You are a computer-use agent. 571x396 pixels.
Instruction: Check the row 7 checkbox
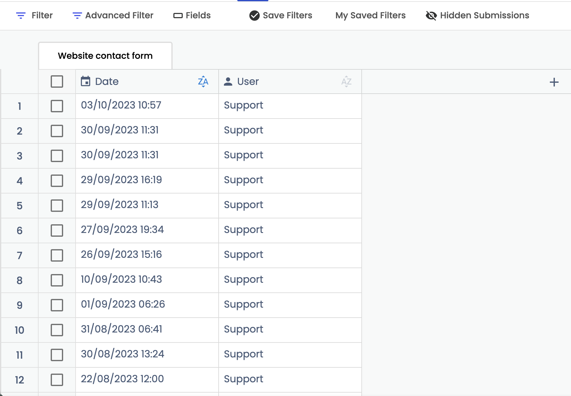57,255
